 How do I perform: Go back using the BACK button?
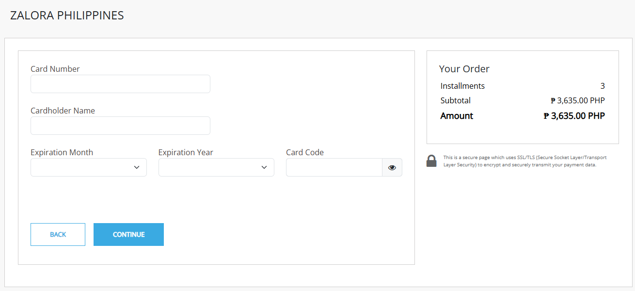(58, 234)
